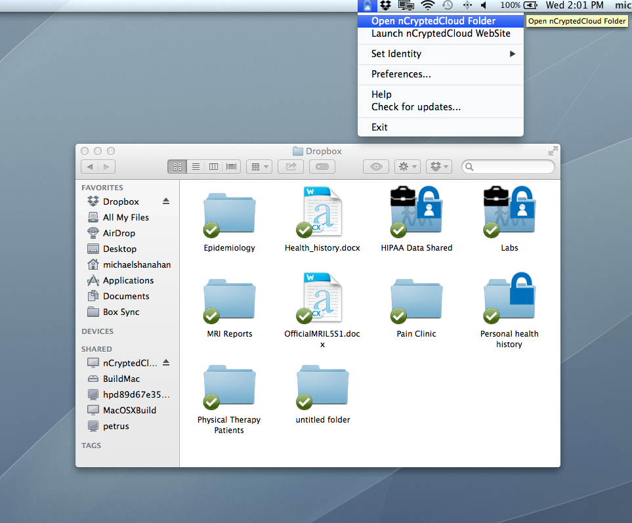The height and width of the screenshot is (523, 632).
Task: Select All My Files in sidebar
Action: pos(127,217)
